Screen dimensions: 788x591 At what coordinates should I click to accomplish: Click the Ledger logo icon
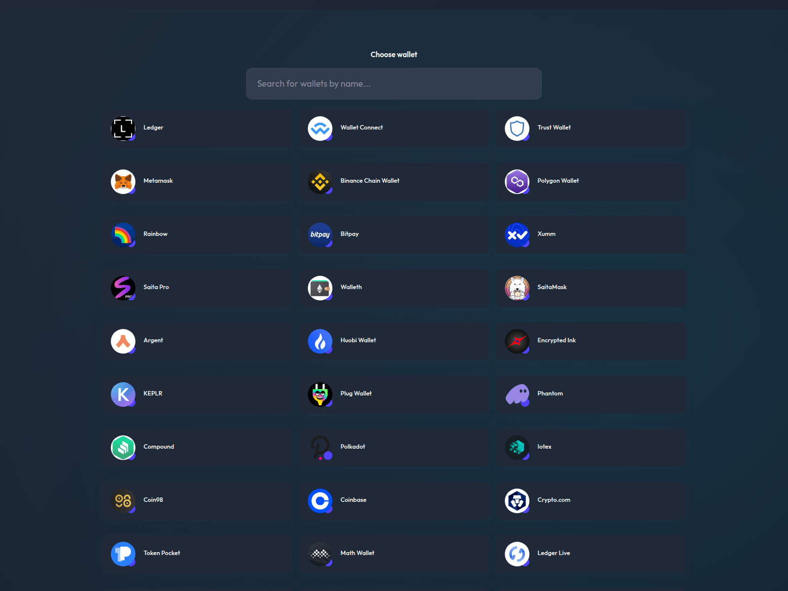click(123, 129)
